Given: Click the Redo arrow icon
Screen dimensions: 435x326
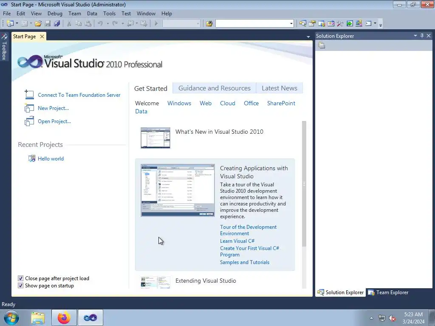Looking at the screenshot, I should tap(115, 24).
